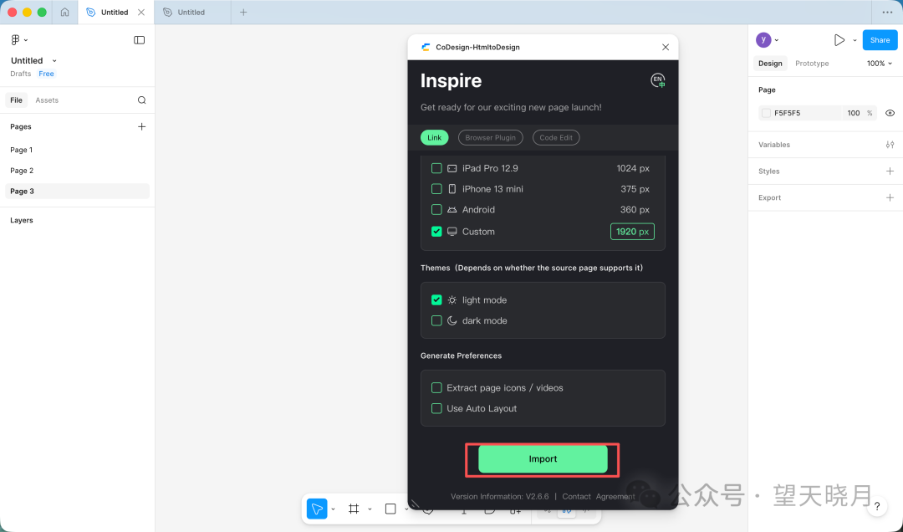This screenshot has width=903, height=532.
Task: Open a new tab with the plus icon
Action: (x=243, y=12)
